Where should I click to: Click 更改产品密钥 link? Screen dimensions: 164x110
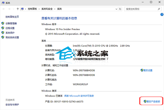[153, 102]
